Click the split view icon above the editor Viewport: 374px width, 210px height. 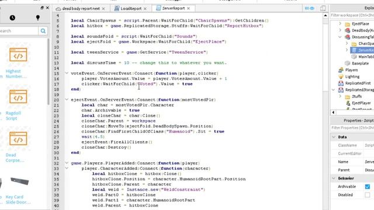tap(323, 8)
